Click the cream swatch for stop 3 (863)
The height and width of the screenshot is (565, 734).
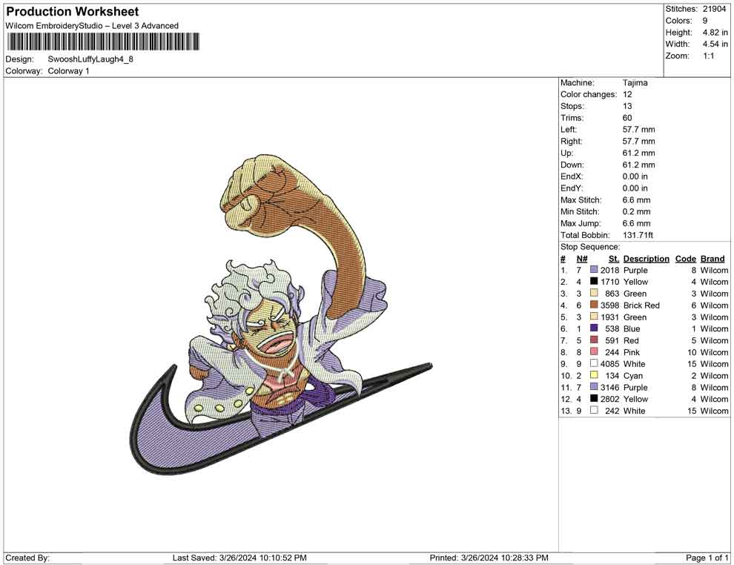[x=594, y=293]
